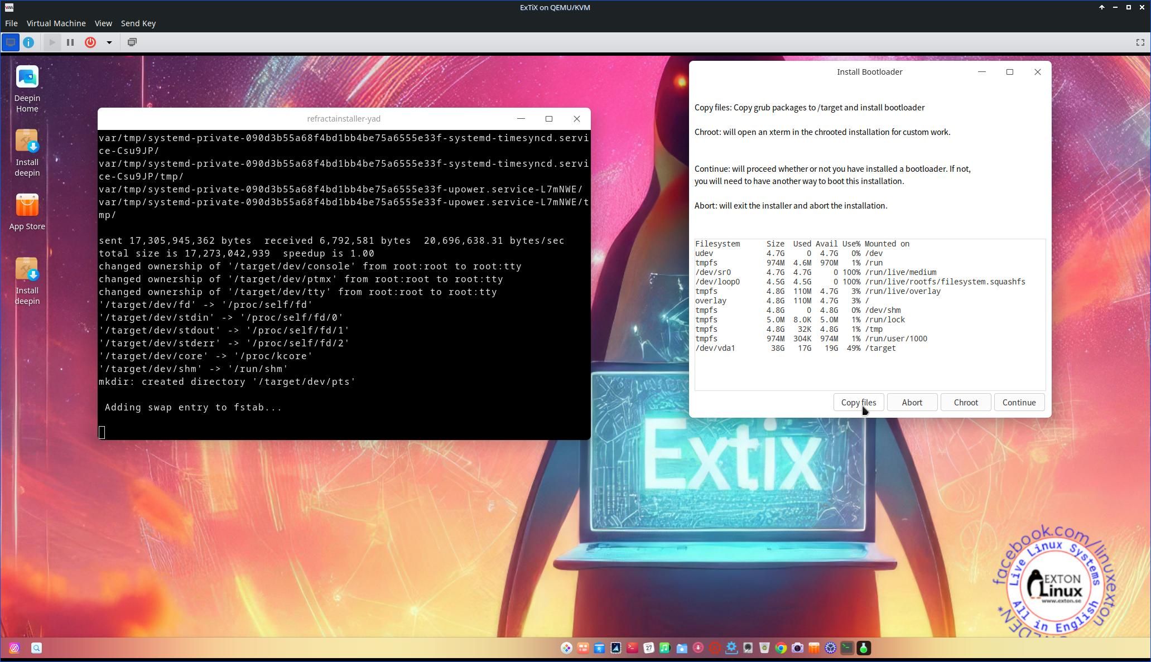Select the upper Install deepin desktop icon
The image size is (1151, 662).
coord(27,152)
